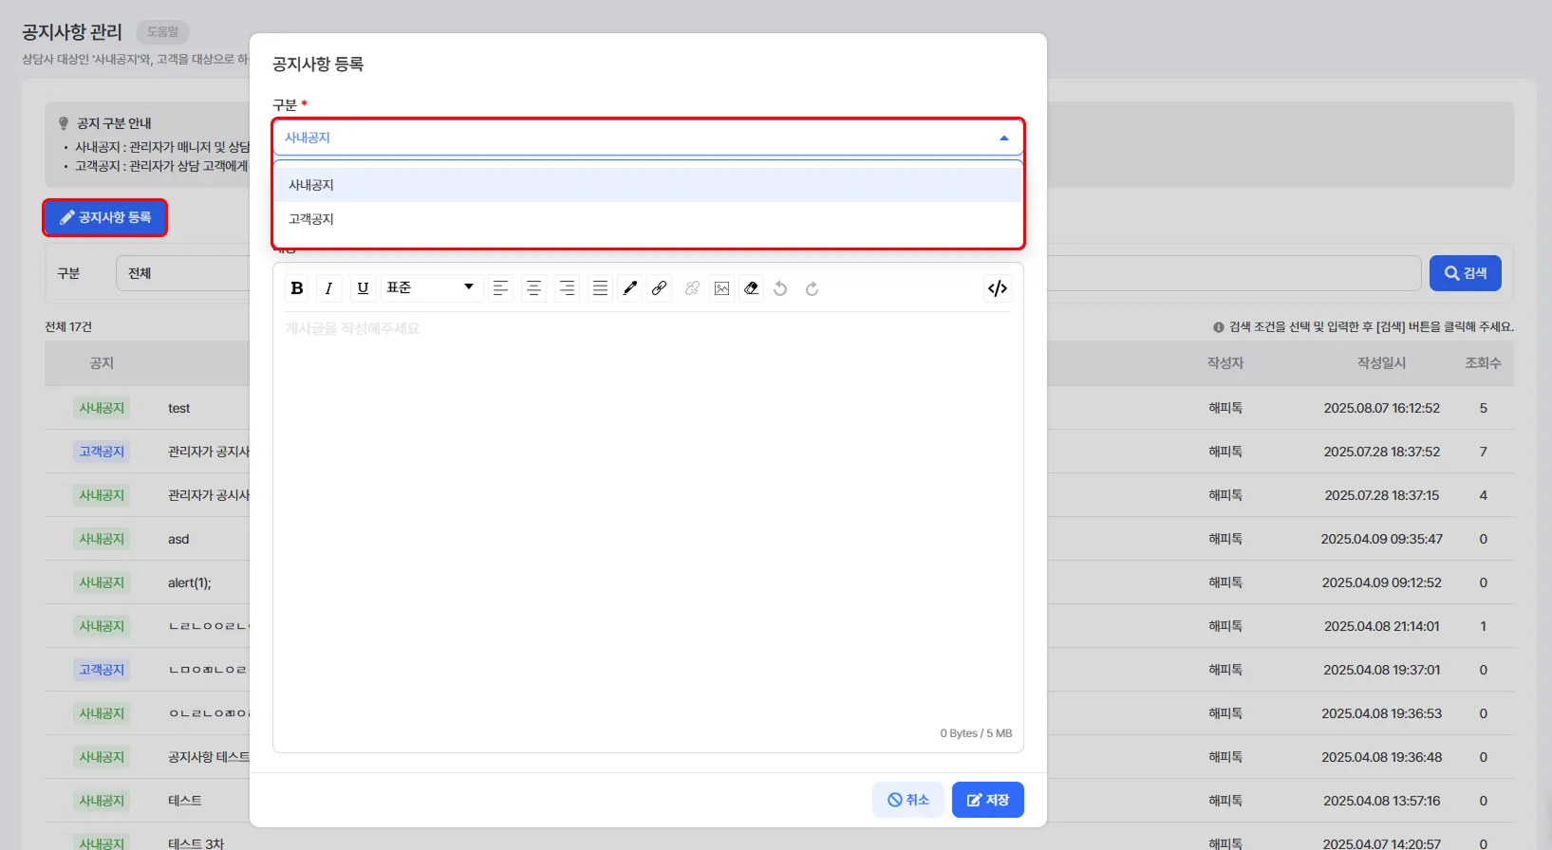Click the 저장 save button
Screen dimensions: 1552x850
click(x=987, y=800)
